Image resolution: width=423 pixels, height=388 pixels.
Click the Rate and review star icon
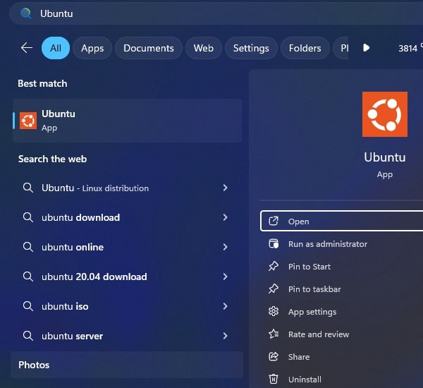(274, 334)
